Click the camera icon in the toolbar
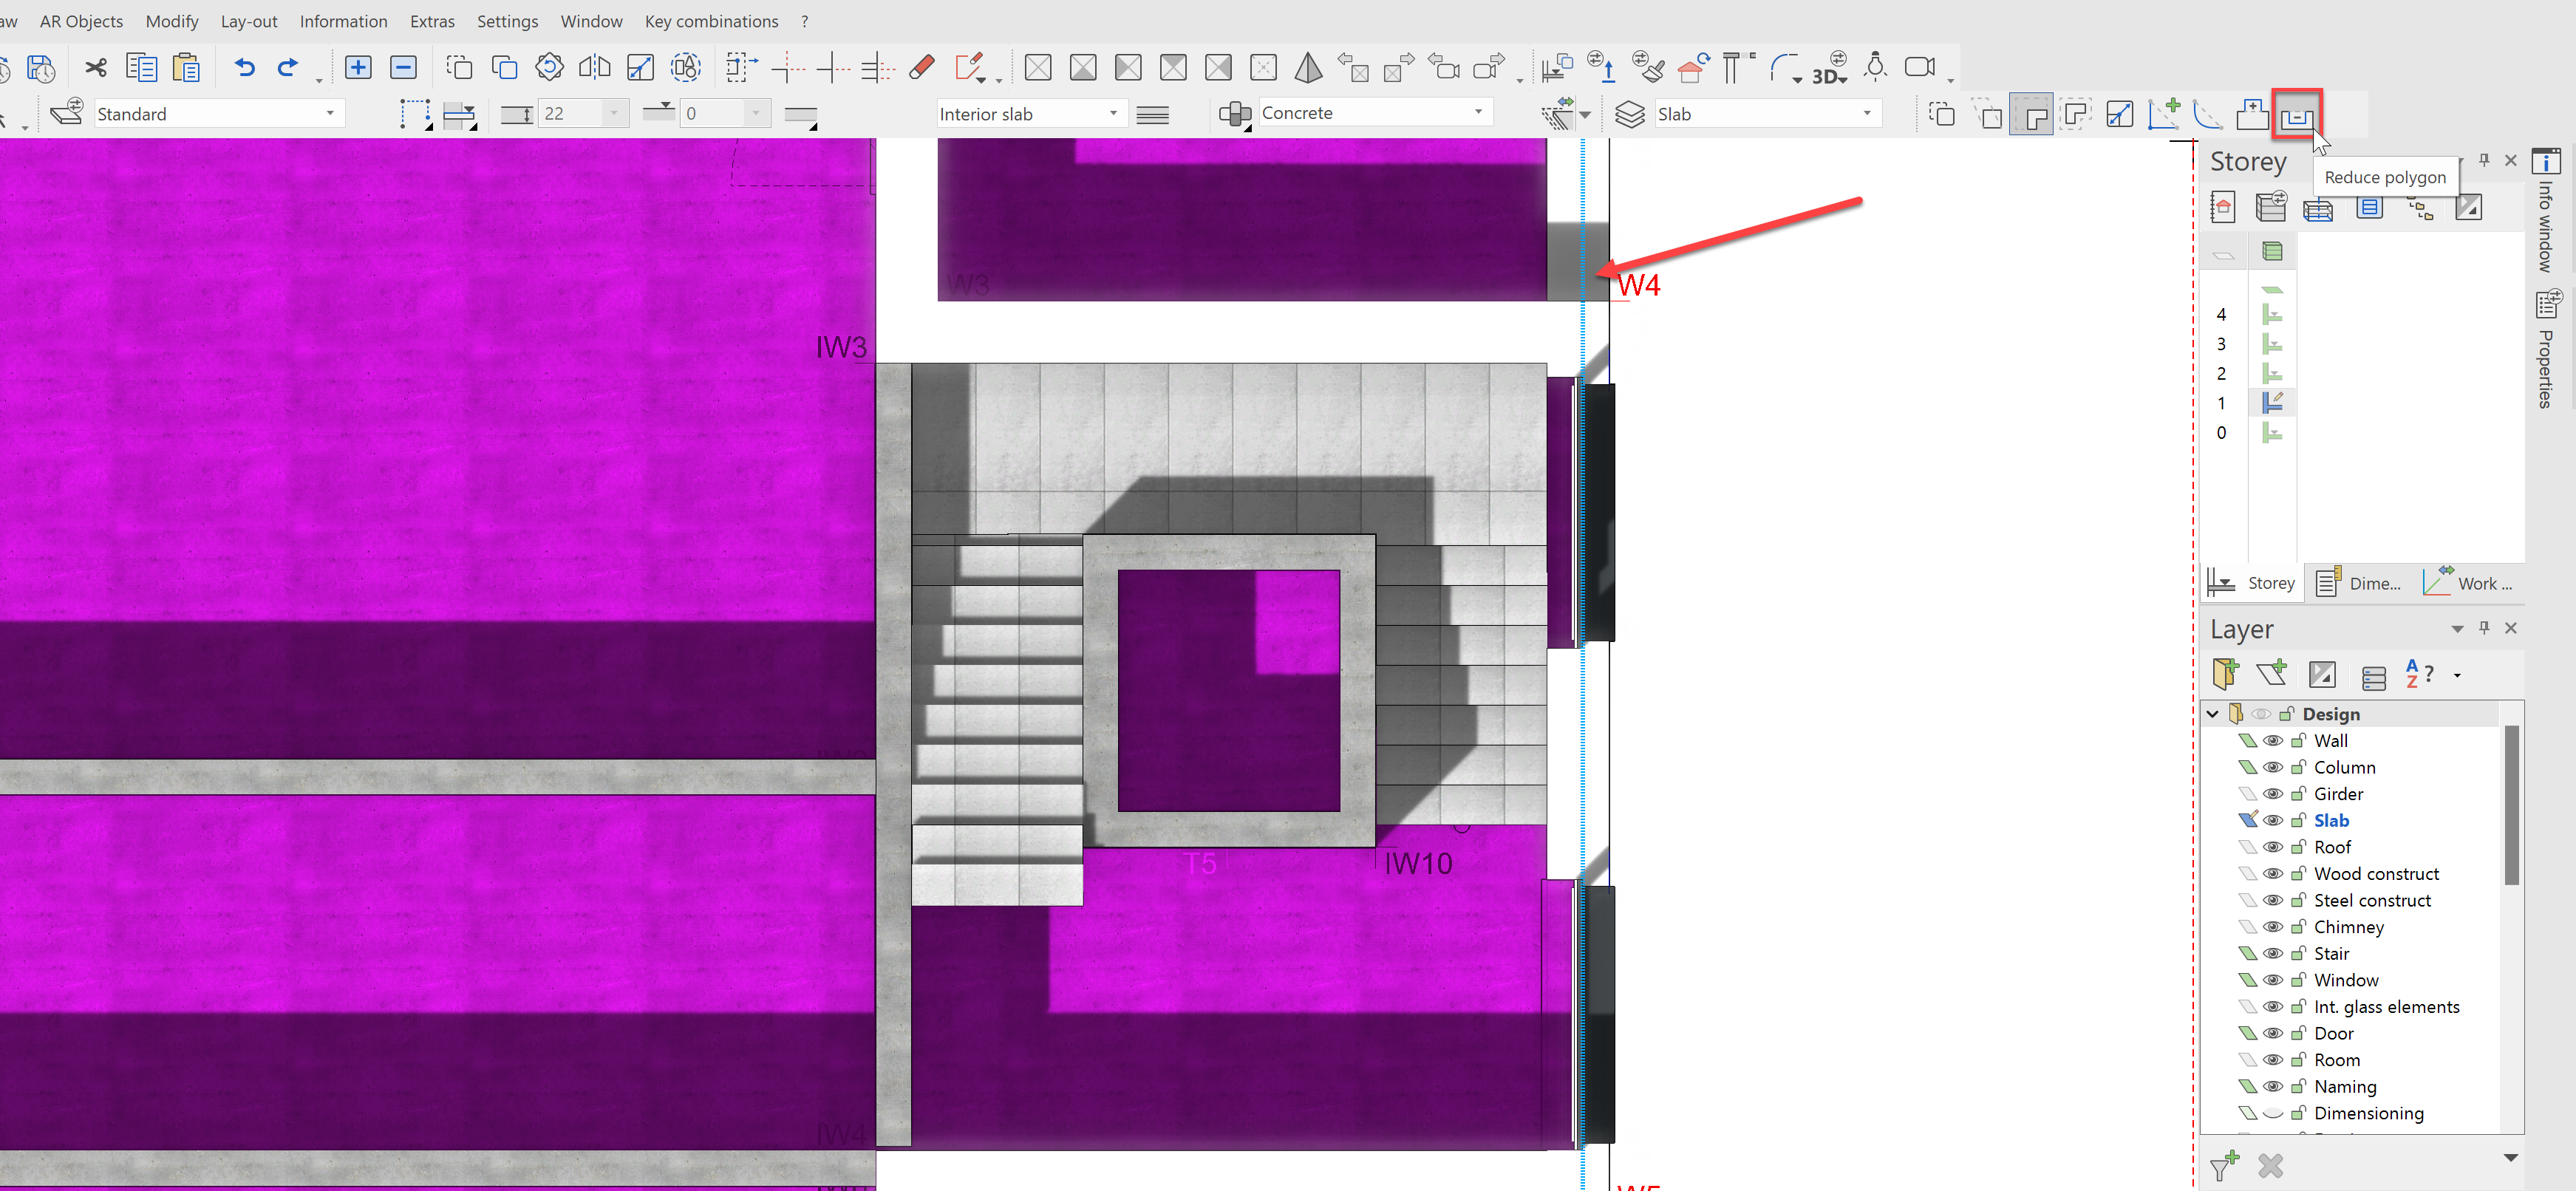 point(1919,67)
